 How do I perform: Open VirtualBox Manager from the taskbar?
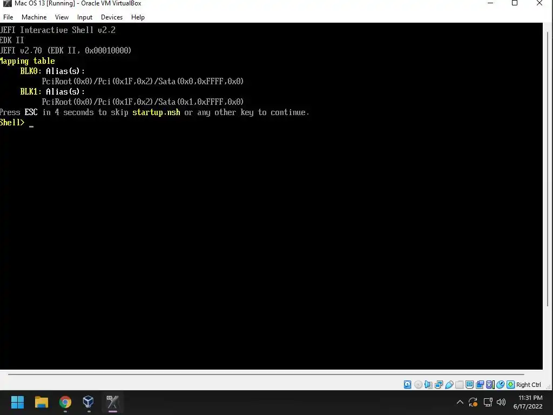pos(88,402)
